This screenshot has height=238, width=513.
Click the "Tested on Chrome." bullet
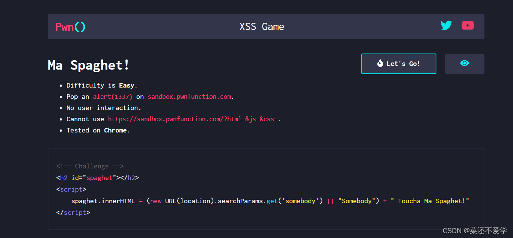pyautogui.click(x=98, y=130)
